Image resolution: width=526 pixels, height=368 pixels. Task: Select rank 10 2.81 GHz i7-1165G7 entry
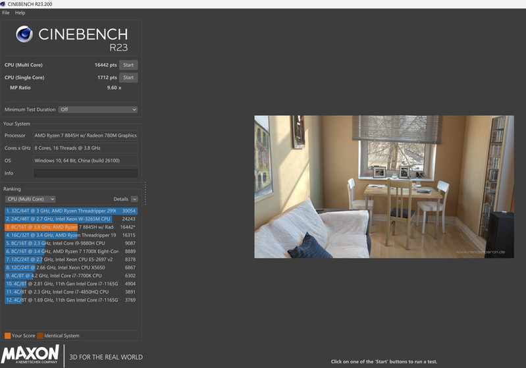click(71, 284)
